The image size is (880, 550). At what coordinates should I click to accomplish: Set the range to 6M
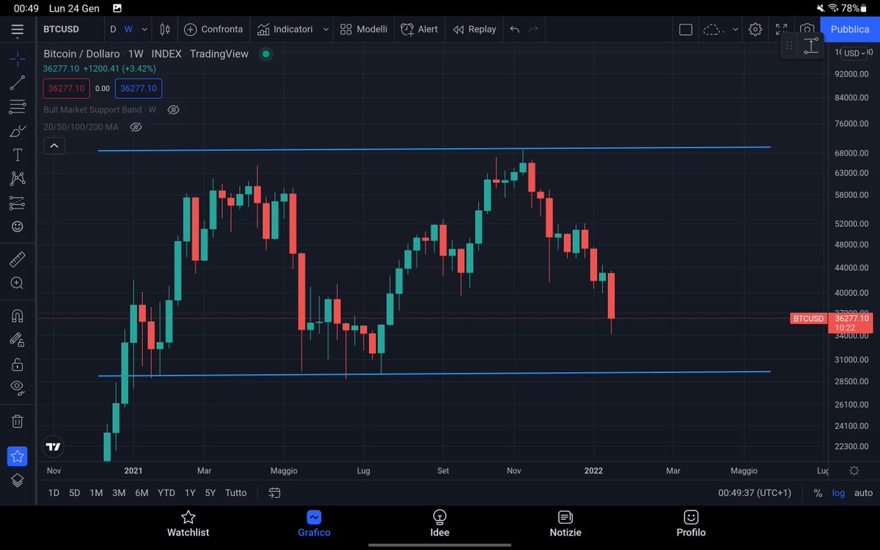point(142,493)
